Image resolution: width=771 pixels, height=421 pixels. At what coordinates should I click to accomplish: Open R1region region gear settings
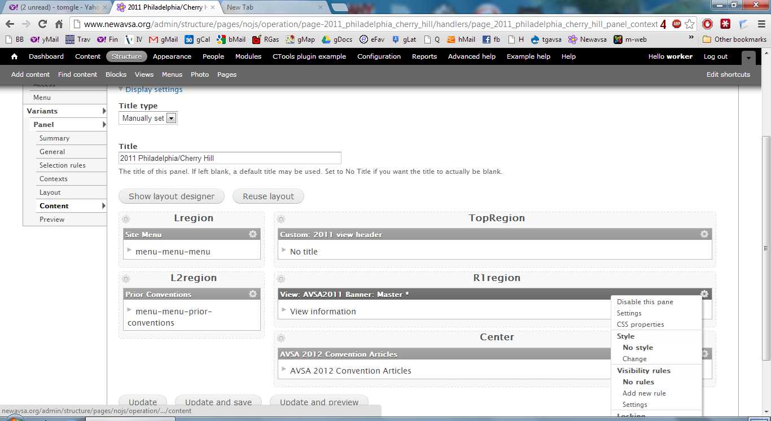pyautogui.click(x=281, y=279)
